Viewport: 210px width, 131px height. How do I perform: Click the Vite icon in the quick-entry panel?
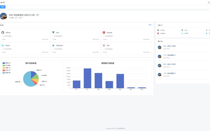[207, 30]
